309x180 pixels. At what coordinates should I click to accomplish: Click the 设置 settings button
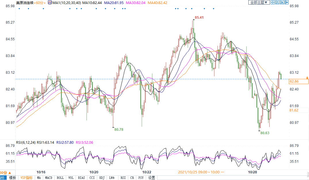[x=151, y=178]
